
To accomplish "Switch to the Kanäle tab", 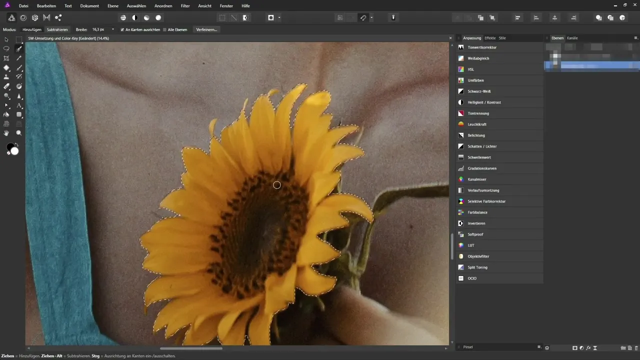I will tap(572, 38).
